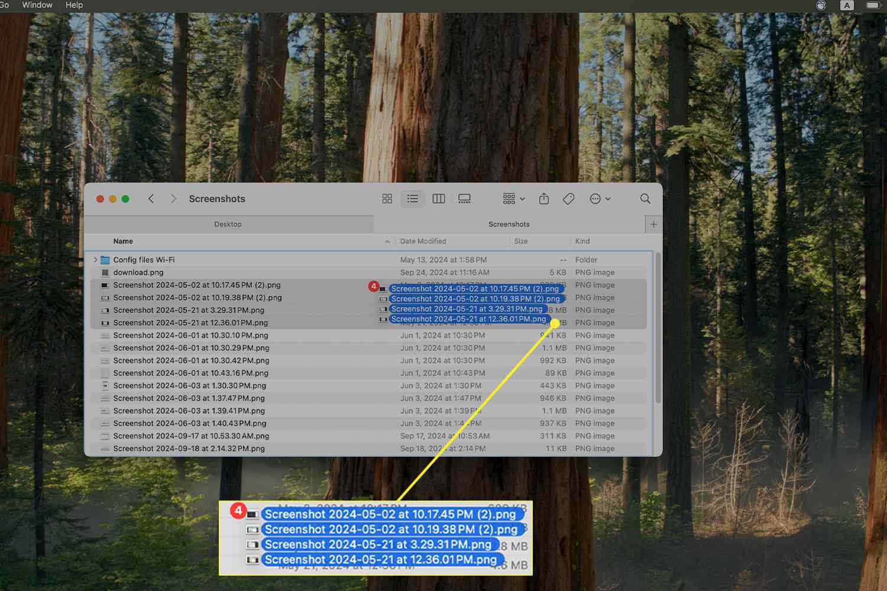Open the Window menu
Viewport: 887px width, 591px height.
pos(37,5)
